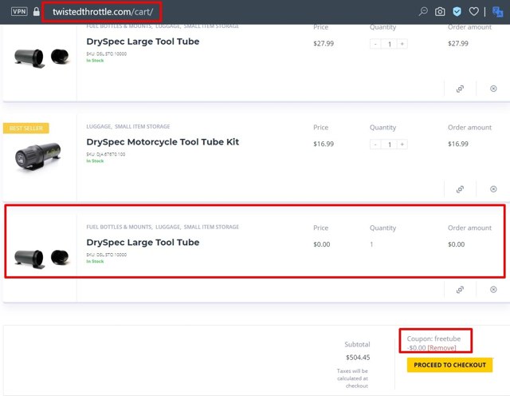510x396 pixels.
Task: Increase quantity of Motorcycle Tool Tube Kit
Action: 402,145
